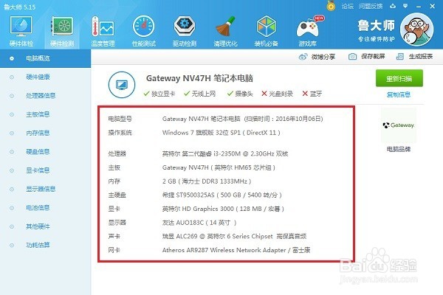
Task: Click 生成报表 generate report text
Action: tap(421, 57)
